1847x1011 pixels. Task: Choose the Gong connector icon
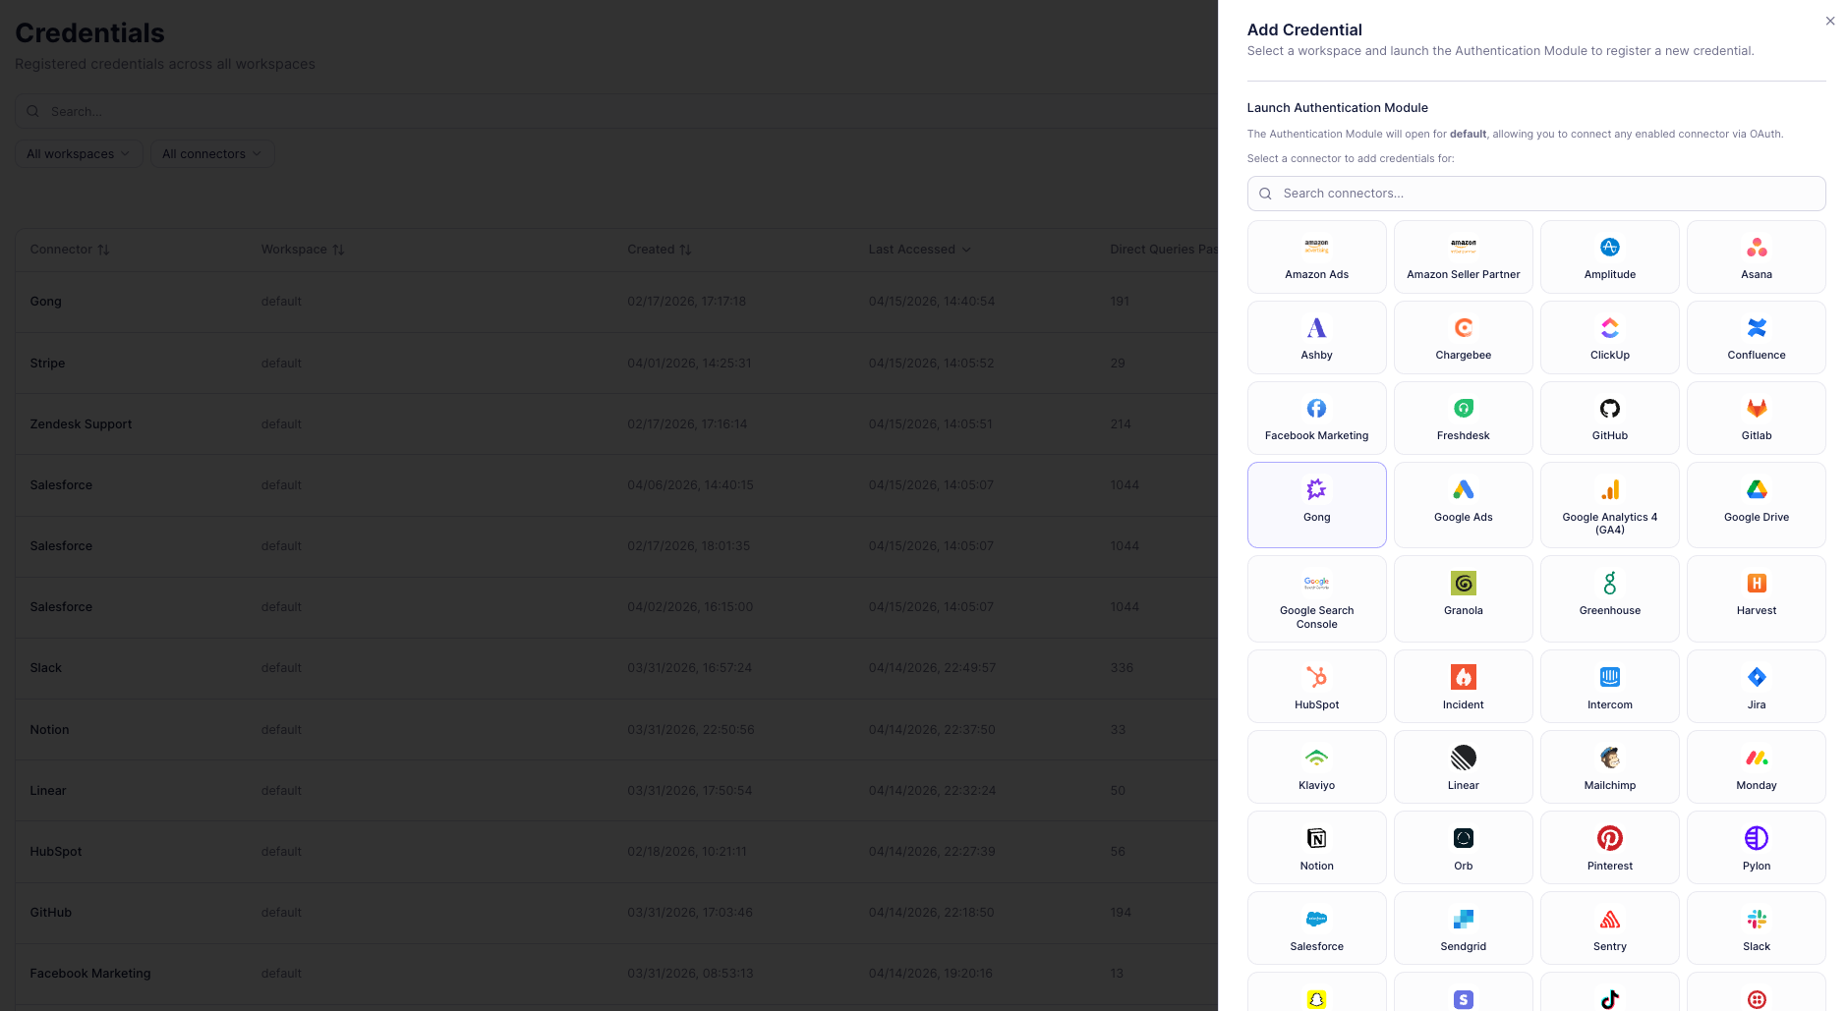pyautogui.click(x=1316, y=489)
